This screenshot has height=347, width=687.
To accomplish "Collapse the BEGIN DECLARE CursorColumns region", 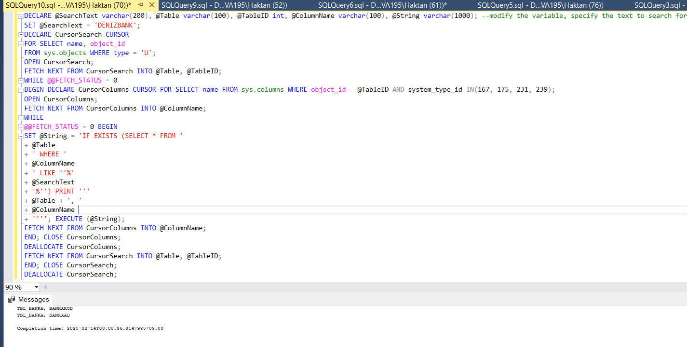I will tap(20, 90).
